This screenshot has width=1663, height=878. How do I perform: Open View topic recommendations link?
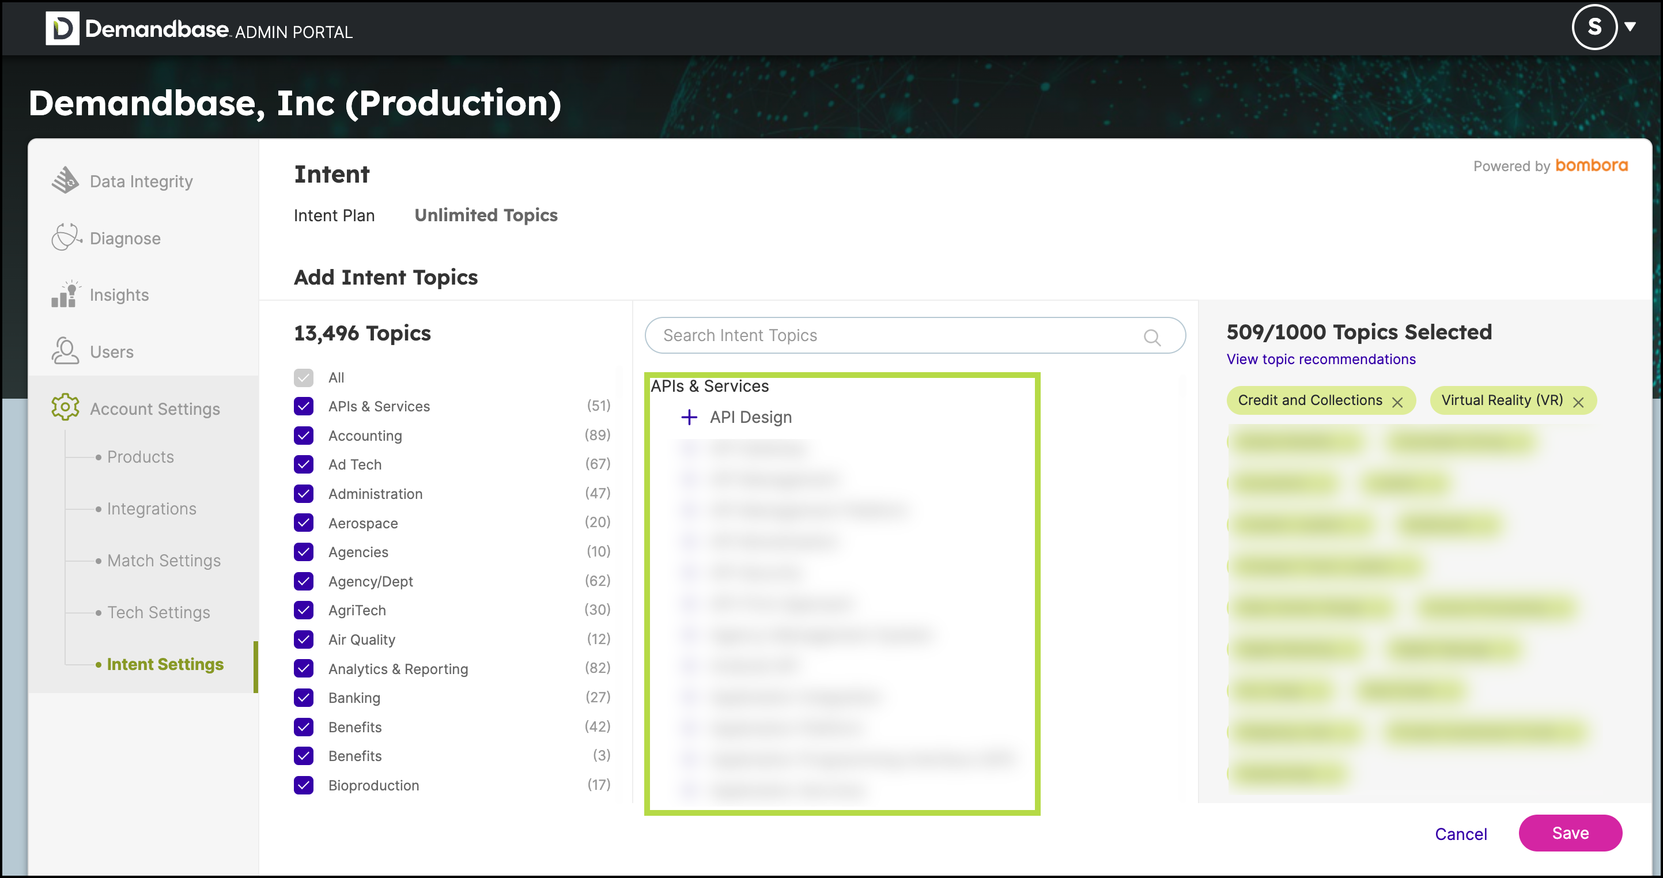[x=1321, y=359]
